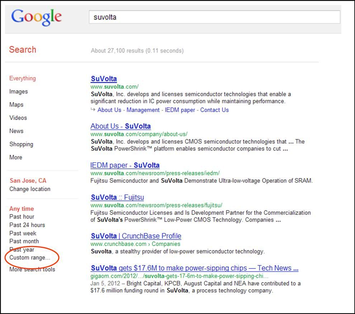Click the Jan 5, 2012 date snippet
355x314 pixels.
pyautogui.click(x=105, y=283)
